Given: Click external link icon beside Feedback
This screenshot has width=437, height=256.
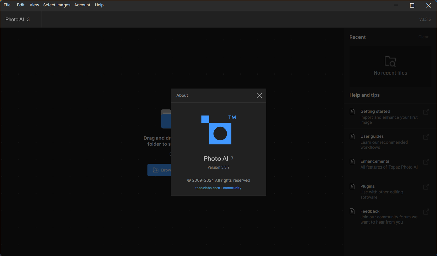Looking at the screenshot, I should 426,212.
